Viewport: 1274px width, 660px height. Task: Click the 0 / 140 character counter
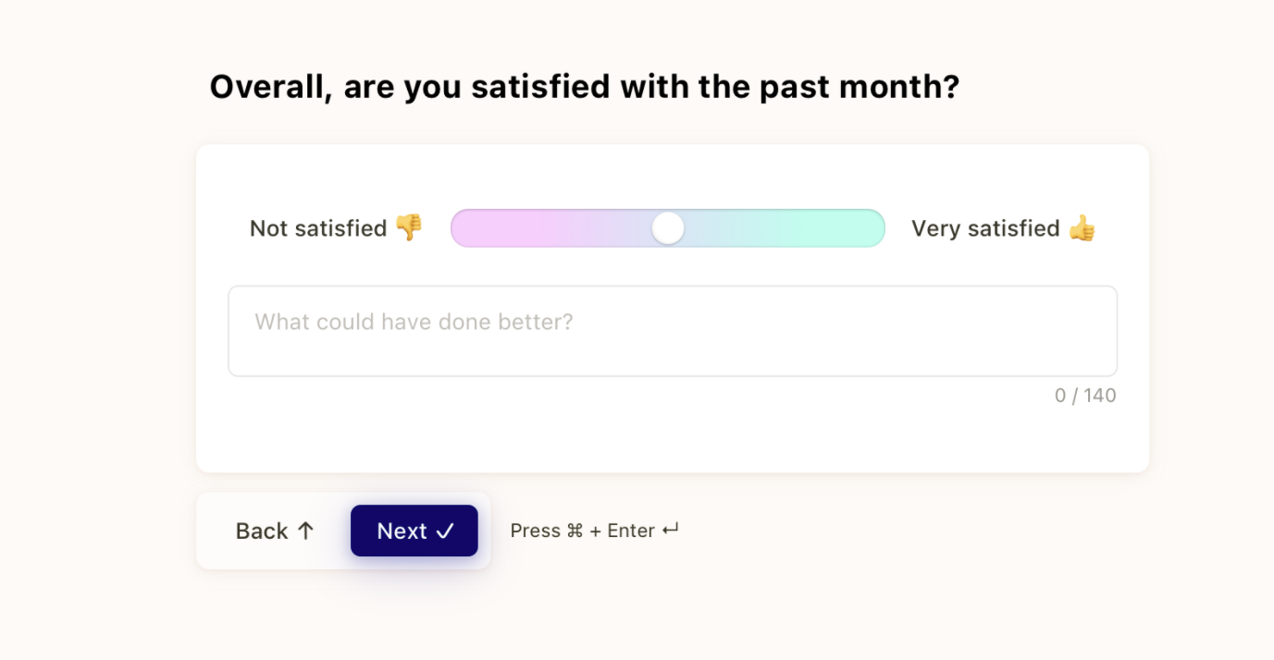click(x=1086, y=395)
